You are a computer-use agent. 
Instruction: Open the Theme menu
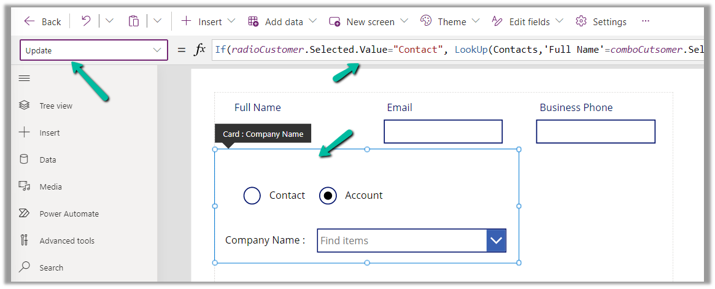click(x=450, y=21)
